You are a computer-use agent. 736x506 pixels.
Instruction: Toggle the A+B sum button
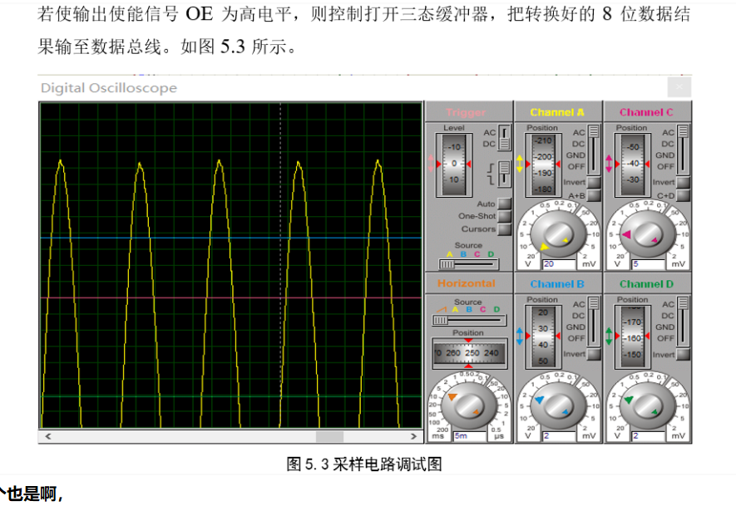(594, 195)
